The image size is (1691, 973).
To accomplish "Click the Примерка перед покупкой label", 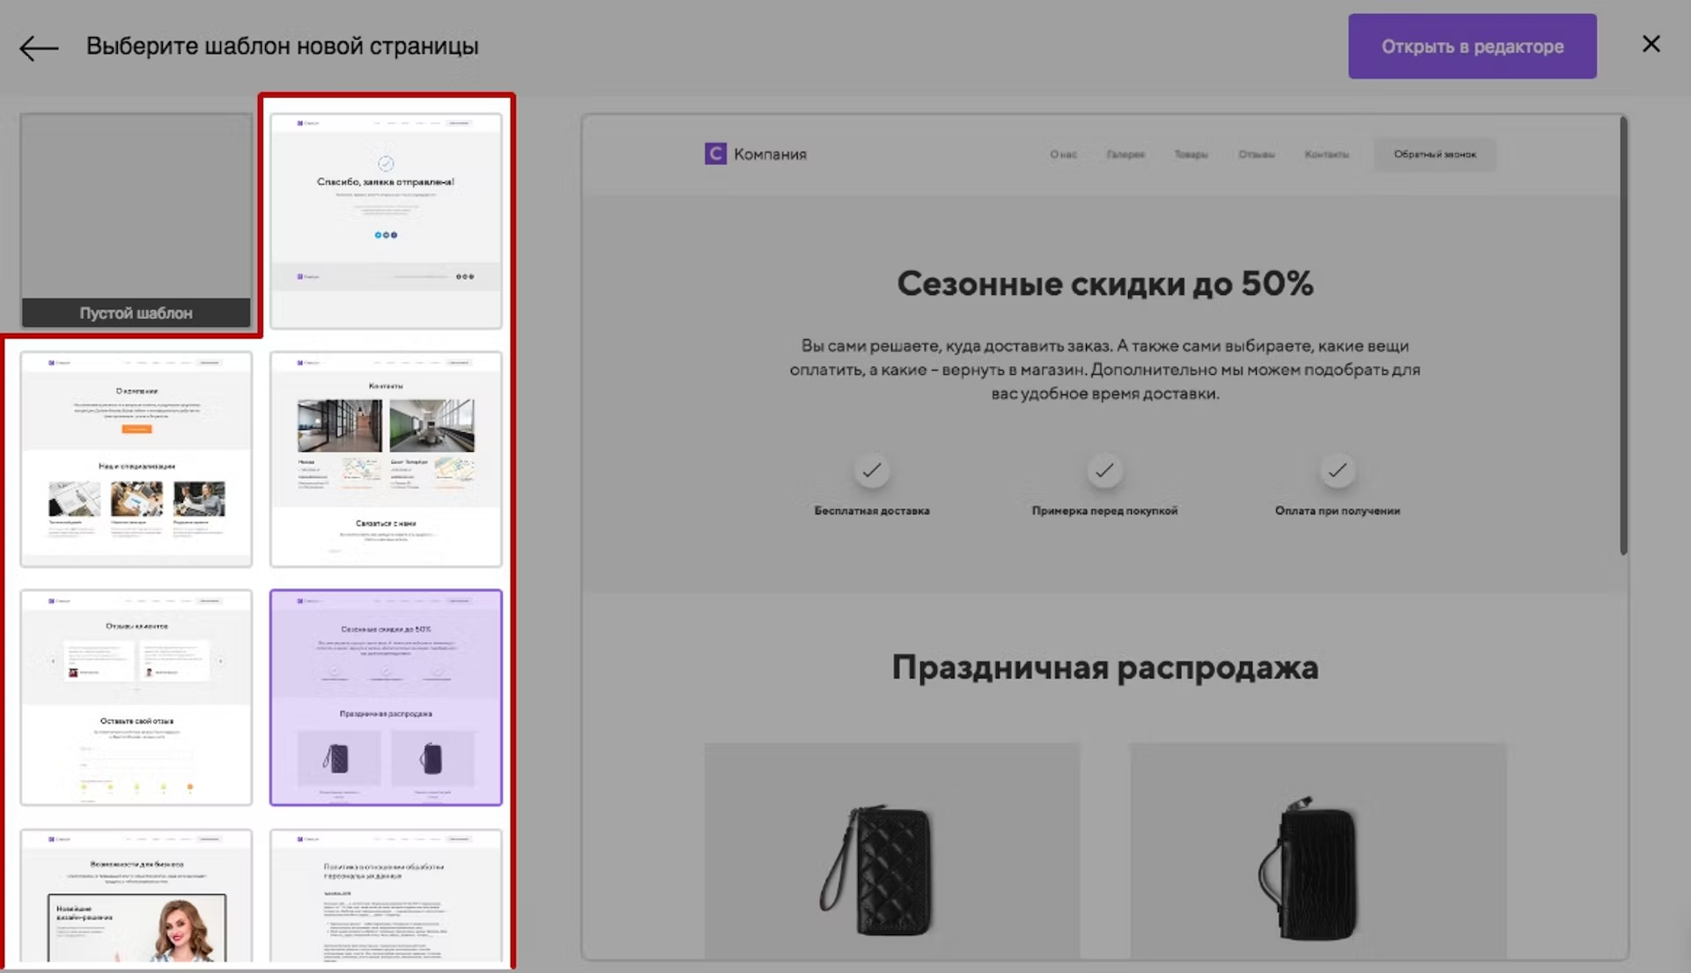I will tap(1104, 511).
